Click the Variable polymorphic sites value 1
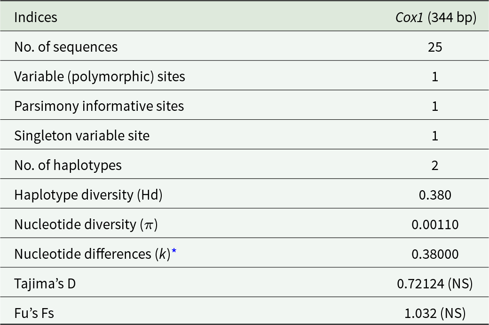Screen dimensions: 489x325 435,77
